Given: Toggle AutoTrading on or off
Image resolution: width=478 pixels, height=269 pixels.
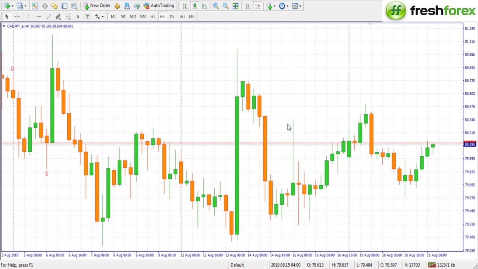Looking at the screenshot, I should [159, 6].
